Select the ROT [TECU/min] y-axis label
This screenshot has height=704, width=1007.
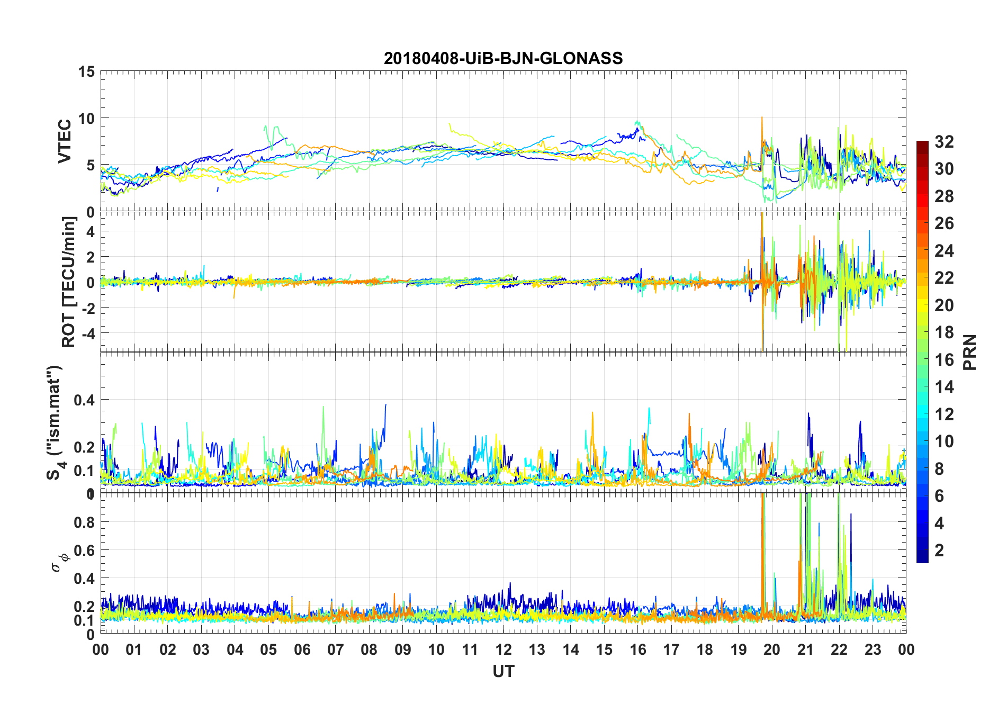(68, 282)
